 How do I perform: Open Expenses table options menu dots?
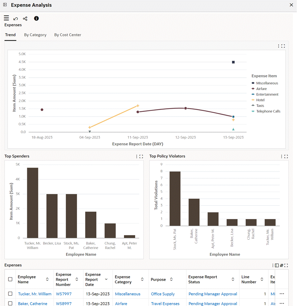[x=273, y=265]
